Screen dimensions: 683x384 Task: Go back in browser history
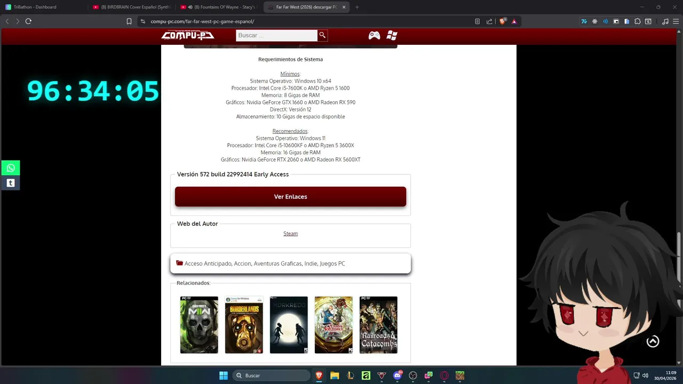pos(7,21)
